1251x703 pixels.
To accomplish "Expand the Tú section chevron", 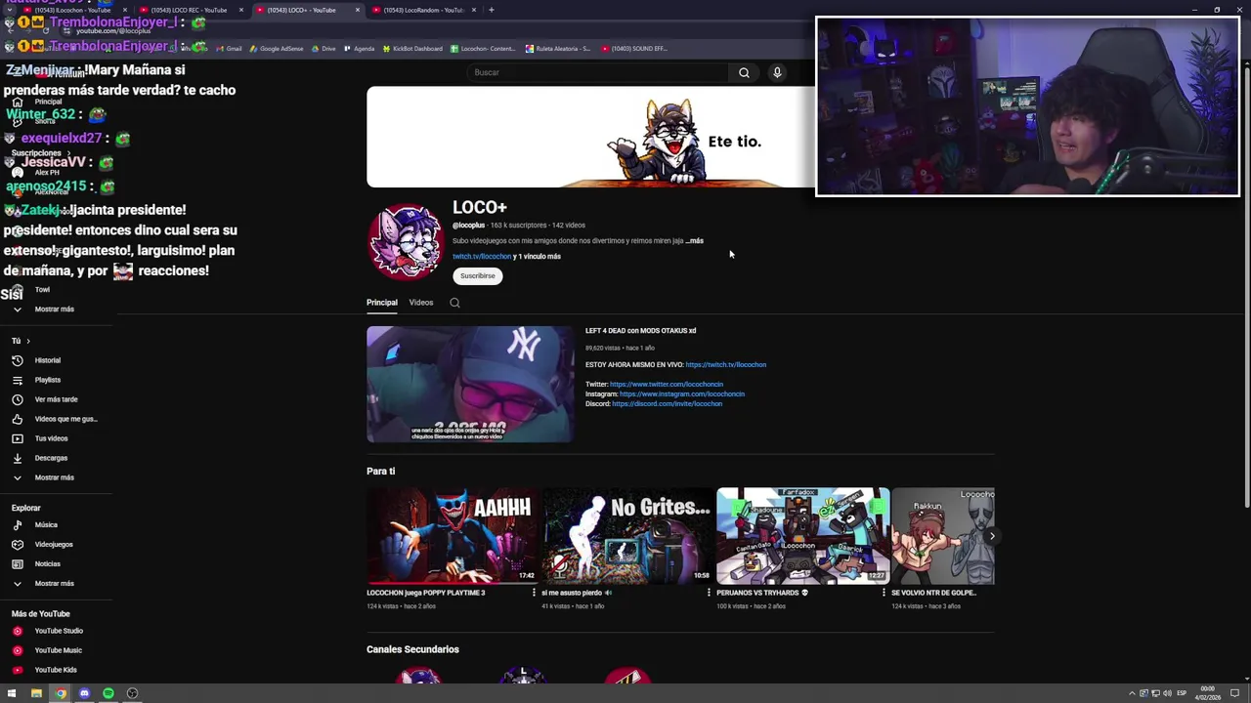I will pyautogui.click(x=27, y=341).
